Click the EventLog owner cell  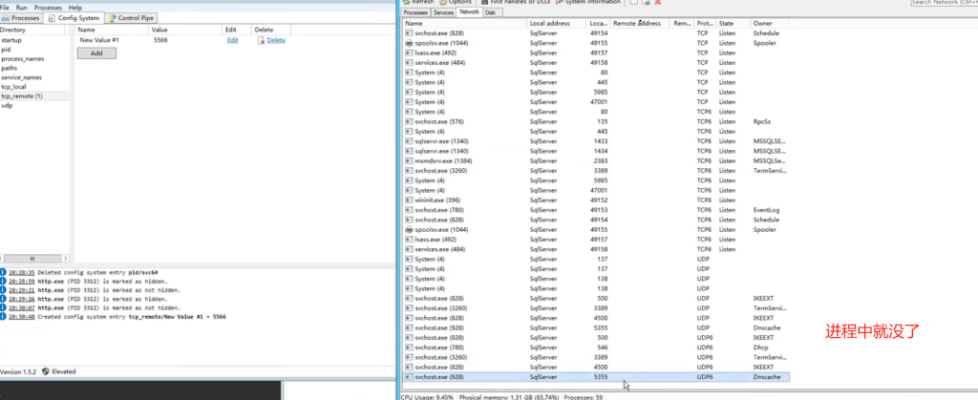(766, 210)
